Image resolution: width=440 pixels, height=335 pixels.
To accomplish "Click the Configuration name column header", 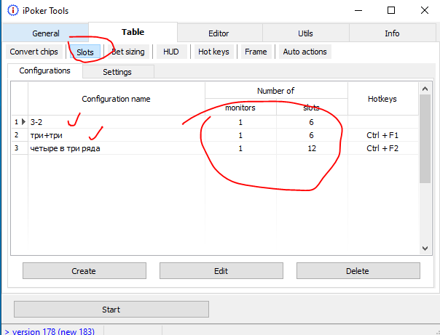I will point(116,99).
